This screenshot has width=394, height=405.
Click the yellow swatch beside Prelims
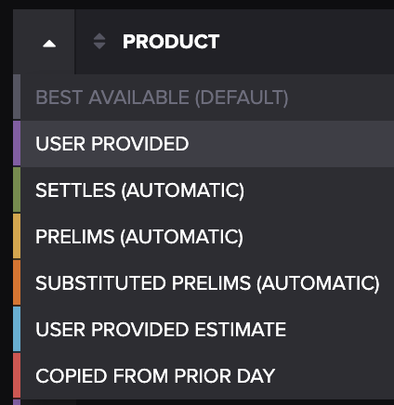coord(17,236)
